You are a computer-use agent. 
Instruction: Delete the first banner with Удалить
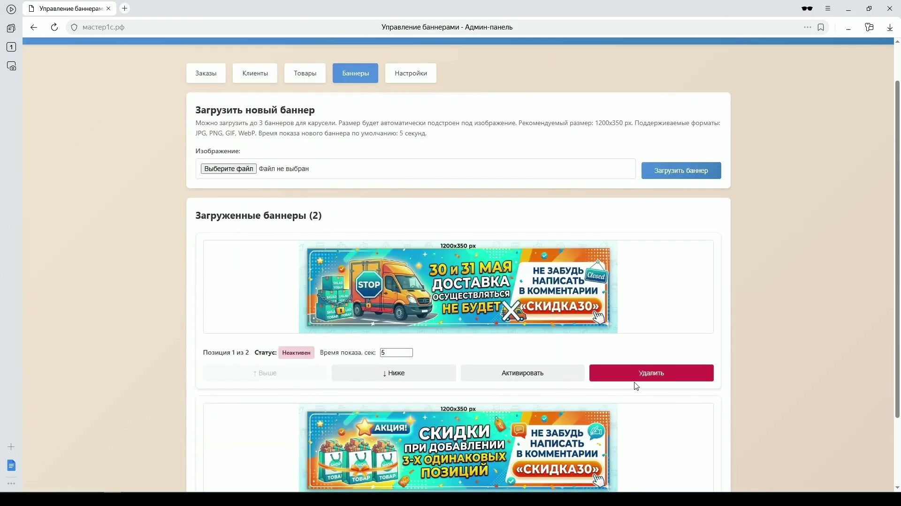point(651,373)
